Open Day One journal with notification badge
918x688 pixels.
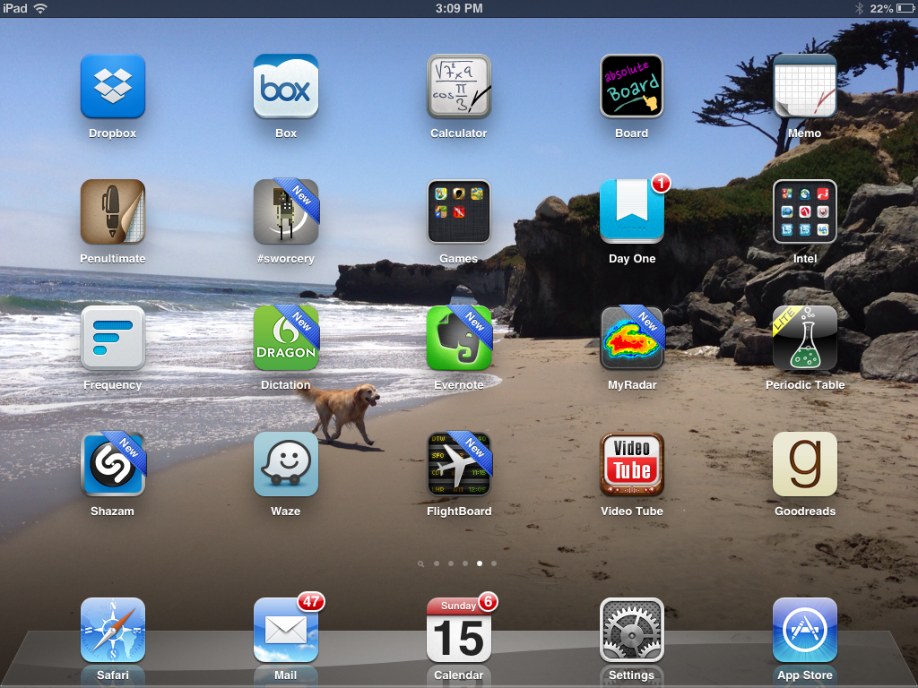[x=631, y=212]
